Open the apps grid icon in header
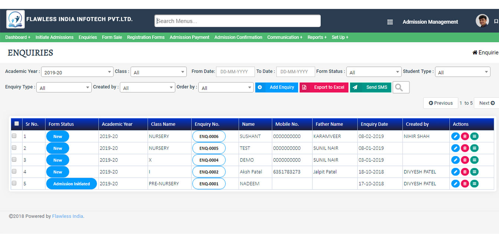Image resolution: width=499 pixels, height=243 pixels. [390, 22]
